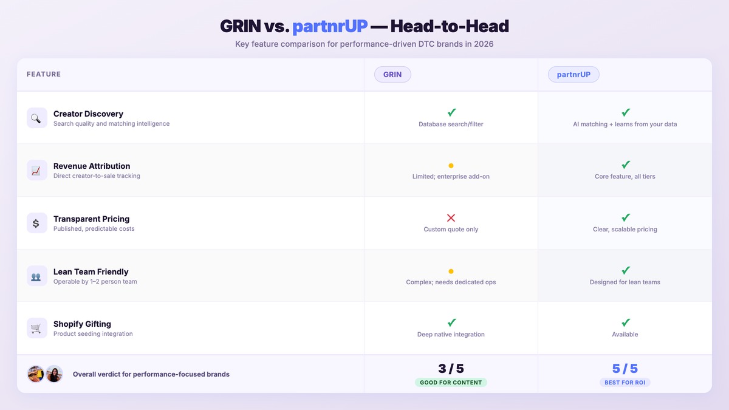The height and width of the screenshot is (410, 729).
Task: Click the 'Available' text in Shopify Gifting row
Action: pyautogui.click(x=625, y=335)
